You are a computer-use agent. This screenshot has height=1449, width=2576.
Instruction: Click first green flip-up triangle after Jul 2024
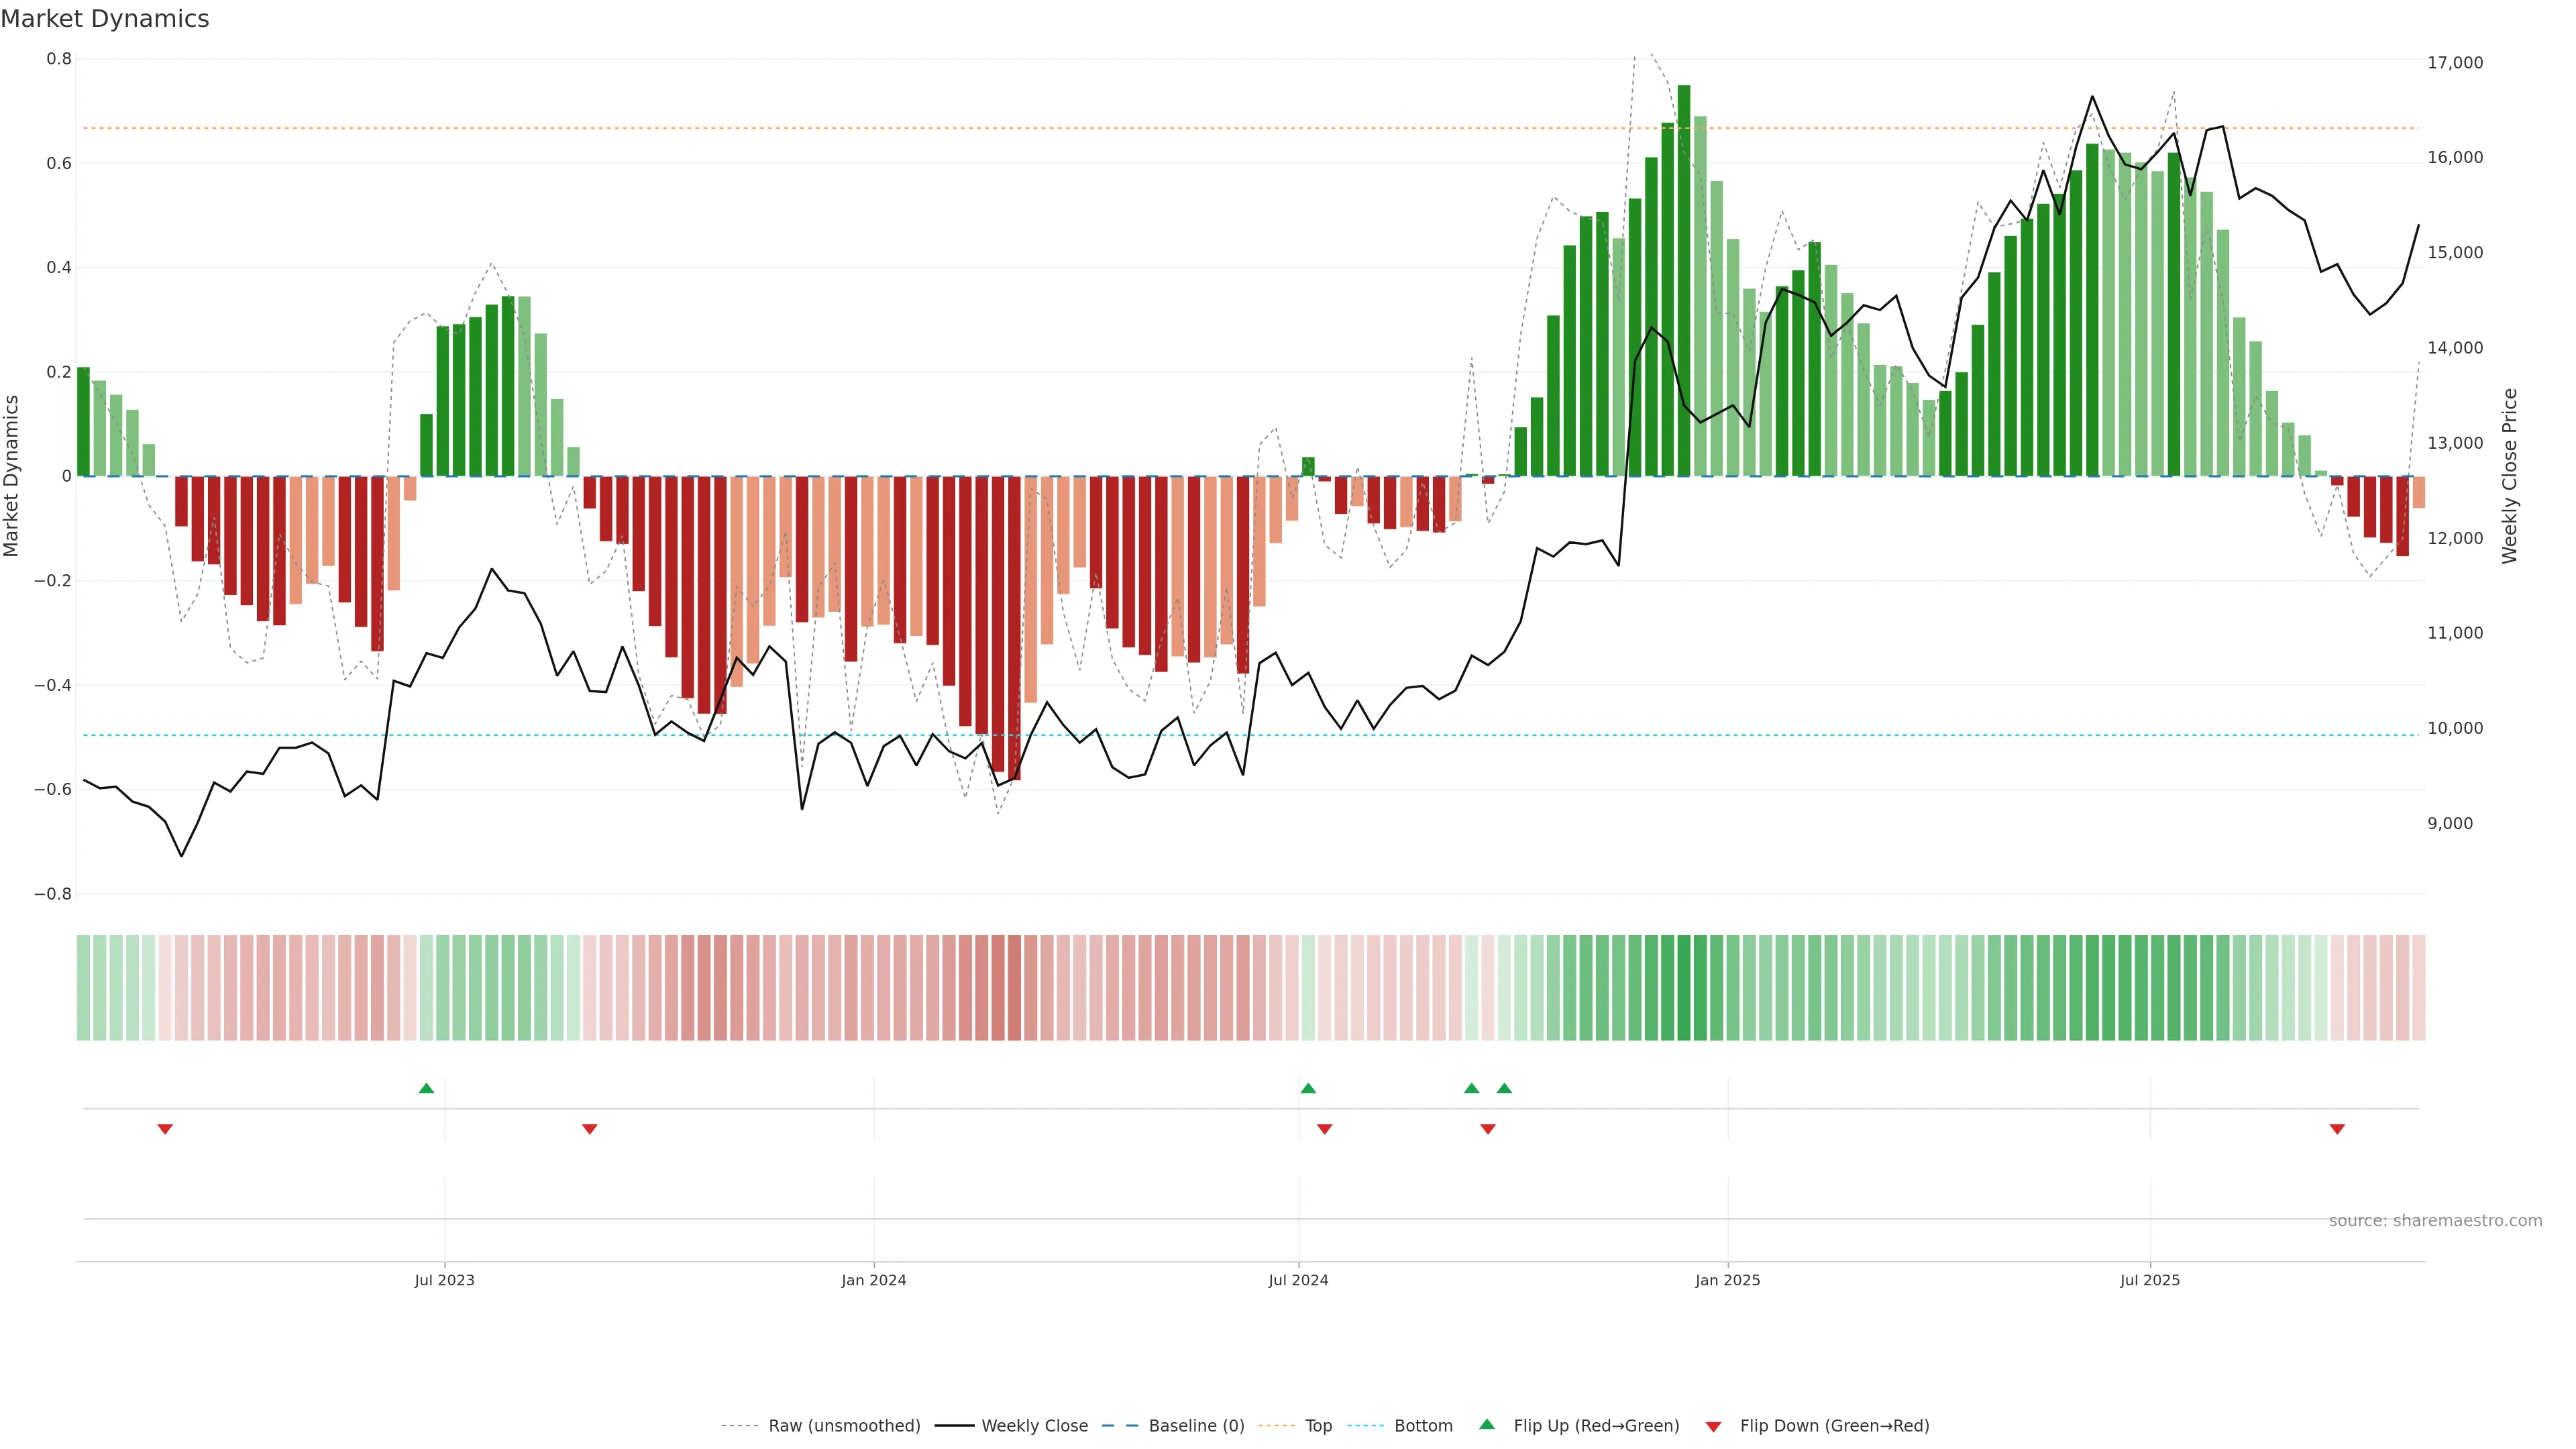point(1308,1088)
